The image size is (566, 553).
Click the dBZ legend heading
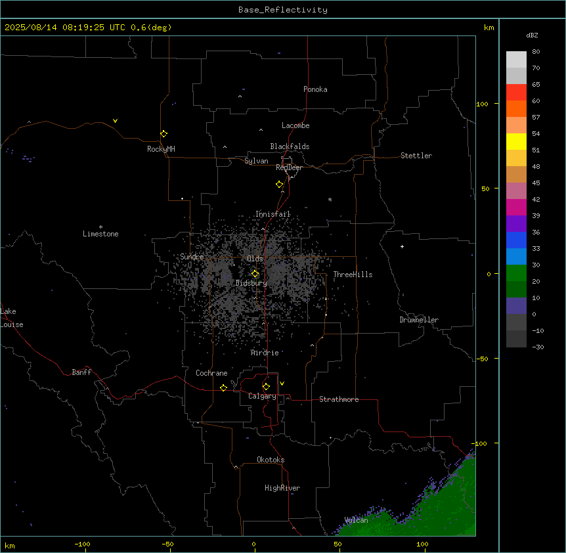click(532, 35)
